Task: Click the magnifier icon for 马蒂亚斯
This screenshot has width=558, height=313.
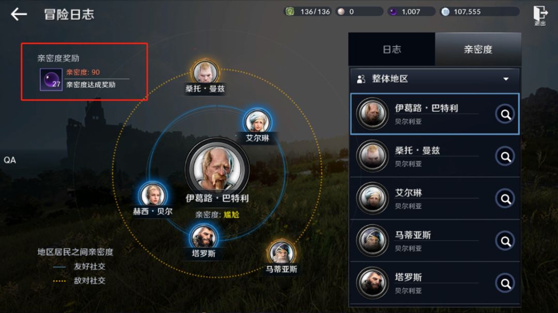Action: (x=505, y=241)
